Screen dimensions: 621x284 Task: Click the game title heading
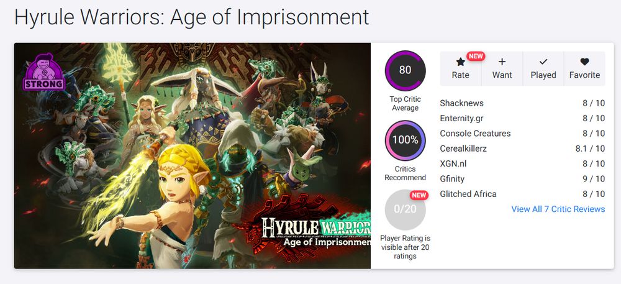point(191,17)
